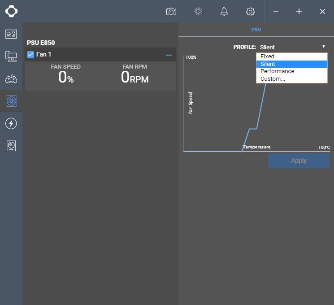
Task: Shrink window with minus icon
Action: point(276,11)
